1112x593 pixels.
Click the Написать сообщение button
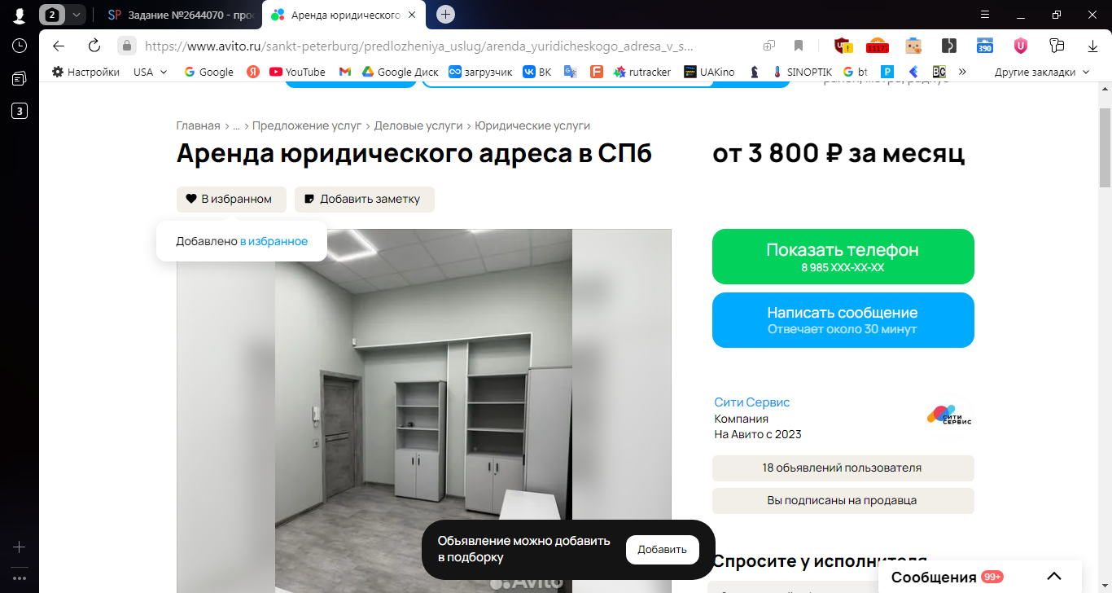tap(843, 320)
